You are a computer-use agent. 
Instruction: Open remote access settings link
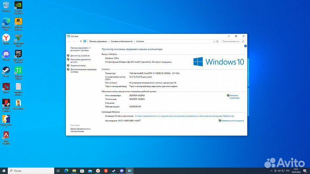click(81, 61)
